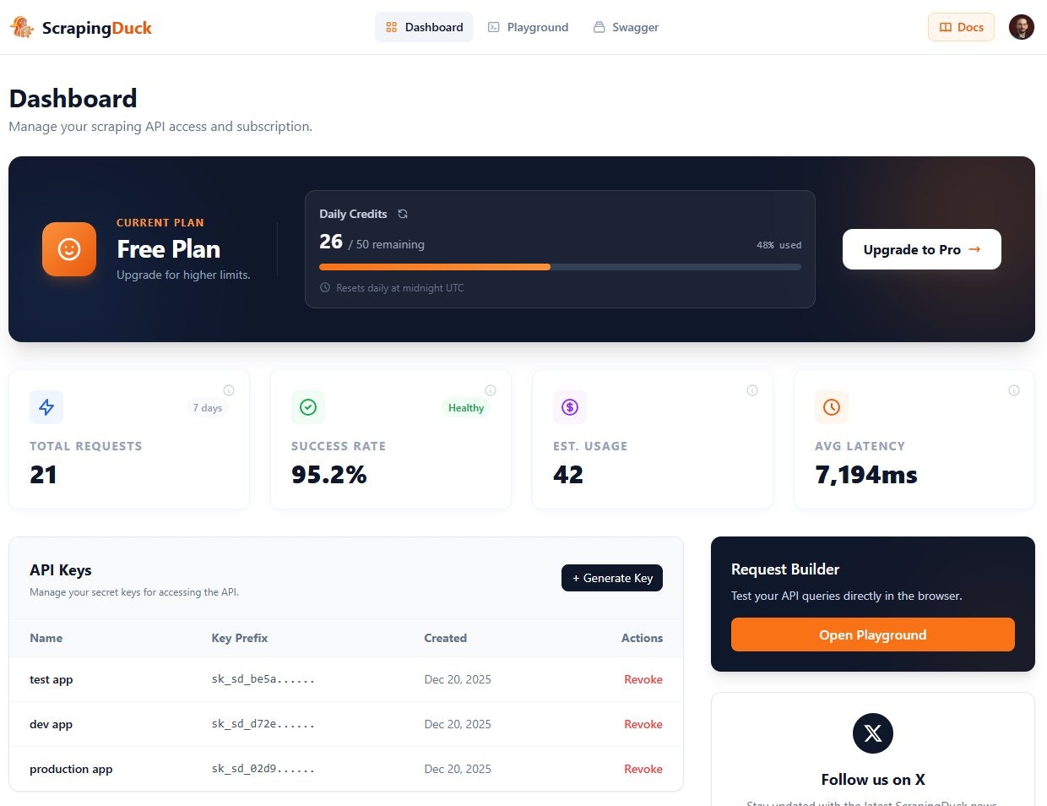The height and width of the screenshot is (806, 1047).
Task: Click the info icon on Avg Latency card
Action: pyautogui.click(x=1014, y=390)
